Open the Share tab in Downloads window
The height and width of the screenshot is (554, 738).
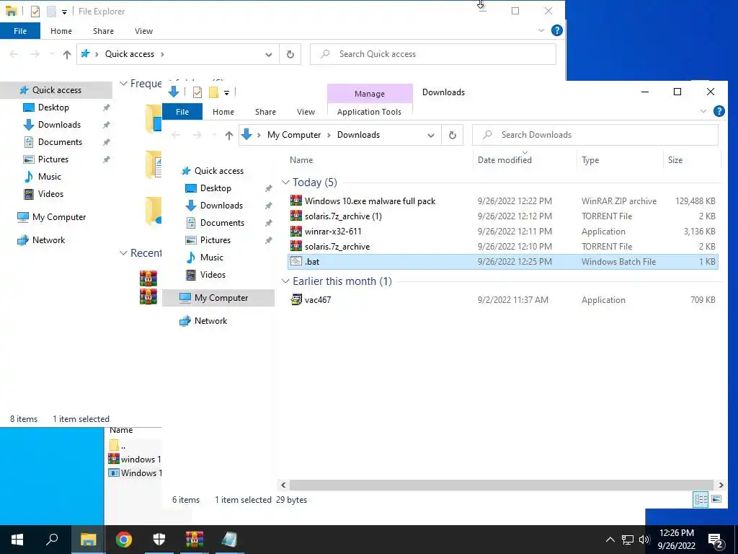265,112
